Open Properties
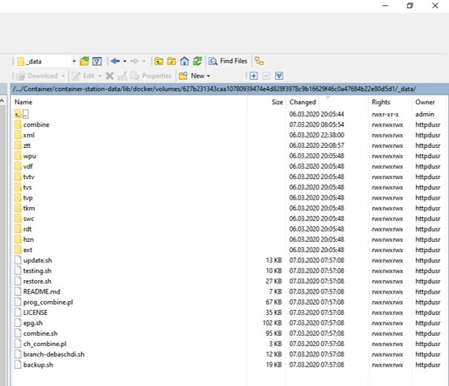Screen dimensions: 449x386 point(150,75)
